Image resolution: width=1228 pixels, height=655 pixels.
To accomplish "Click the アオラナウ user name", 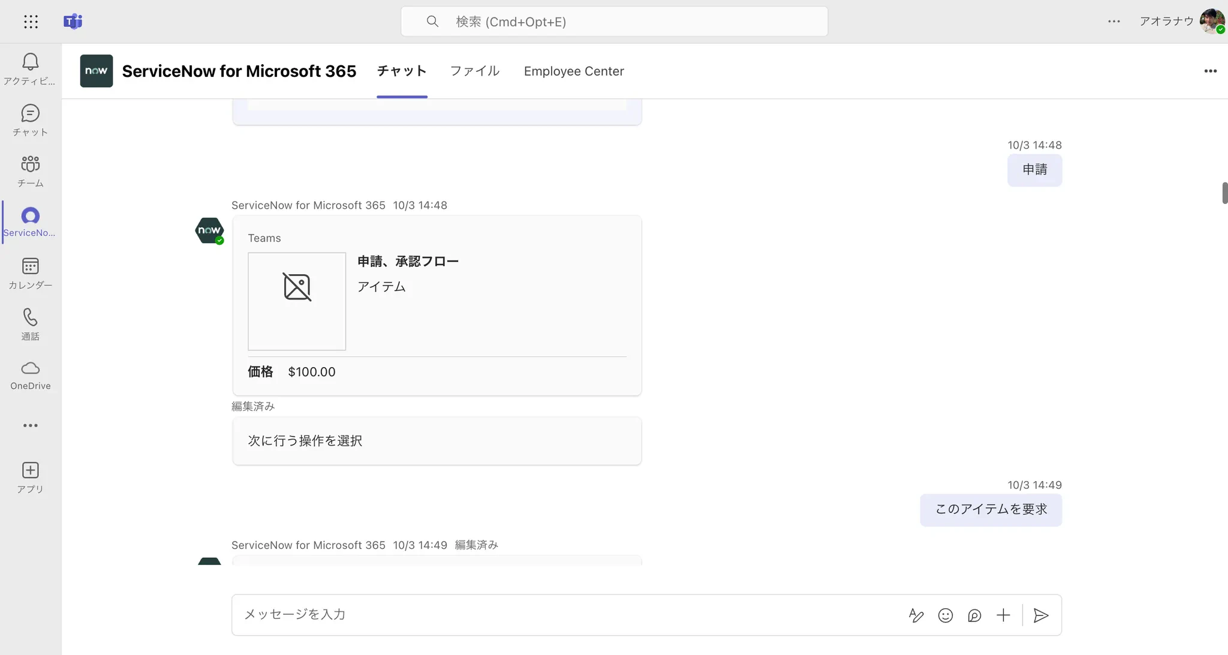I will point(1167,22).
